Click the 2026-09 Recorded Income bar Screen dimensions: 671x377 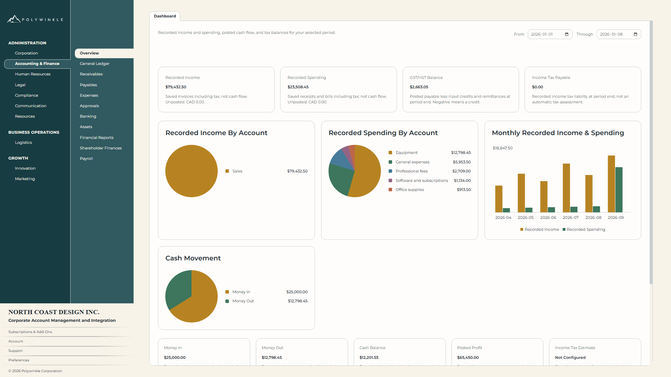pos(611,184)
